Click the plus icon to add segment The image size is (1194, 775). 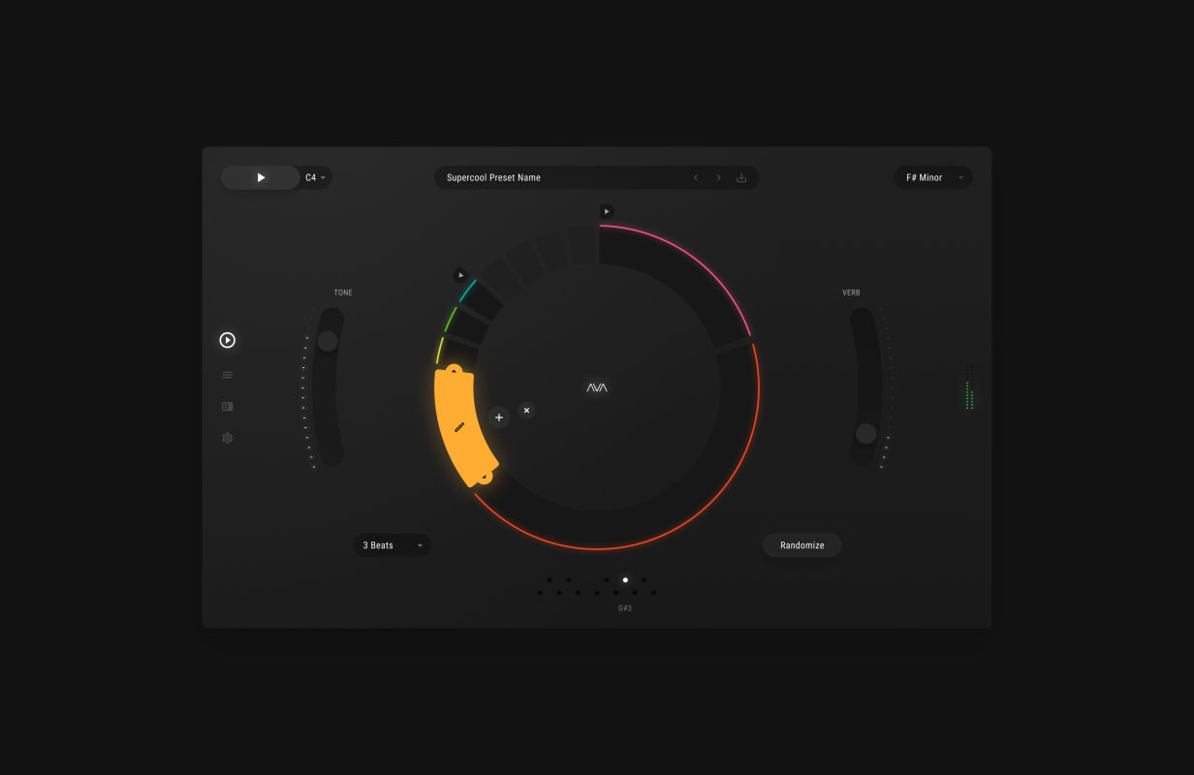click(499, 418)
